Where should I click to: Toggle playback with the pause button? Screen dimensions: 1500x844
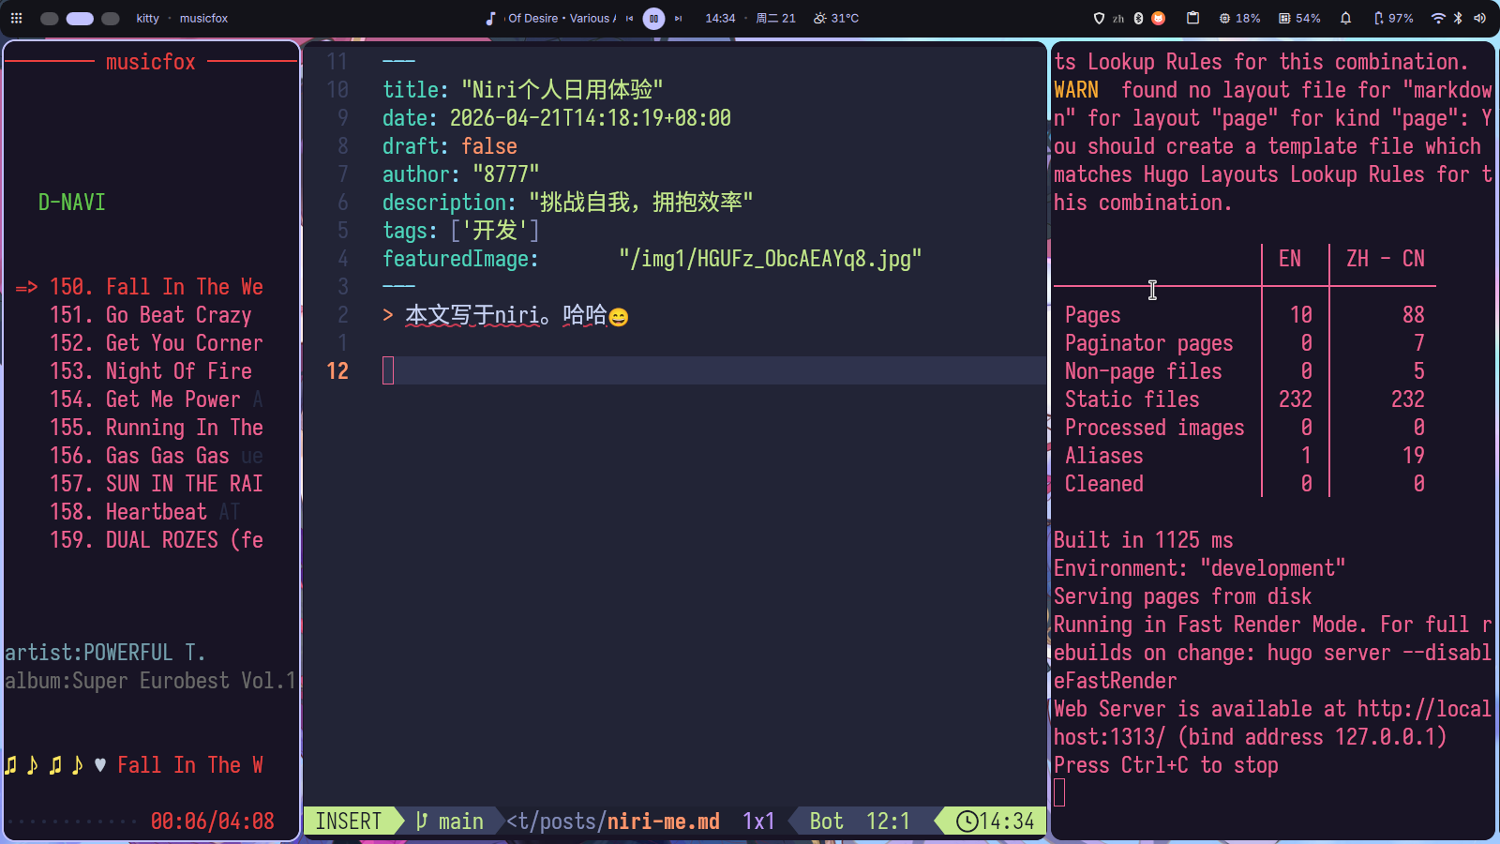(652, 18)
